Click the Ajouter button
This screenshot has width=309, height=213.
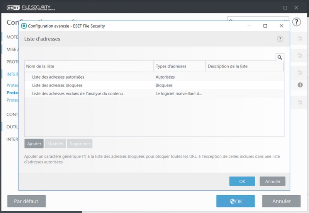34,144
